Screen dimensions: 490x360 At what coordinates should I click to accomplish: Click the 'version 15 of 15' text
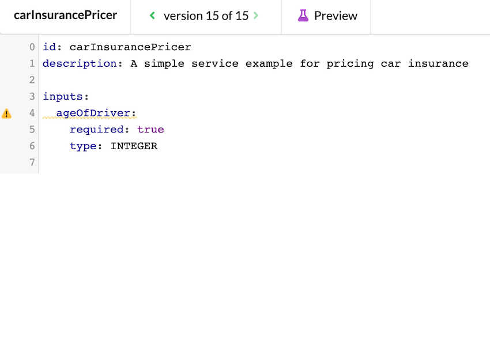tap(206, 16)
